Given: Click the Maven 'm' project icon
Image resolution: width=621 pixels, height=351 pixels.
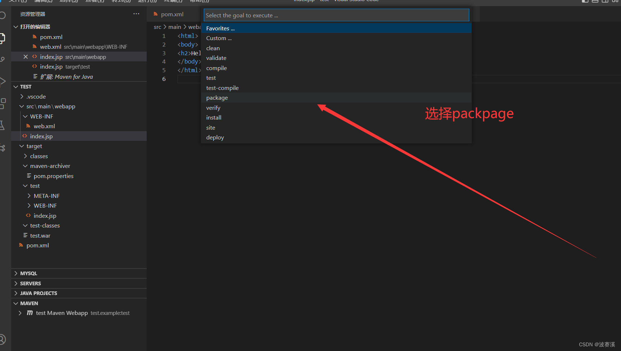Looking at the screenshot, I should coord(30,313).
